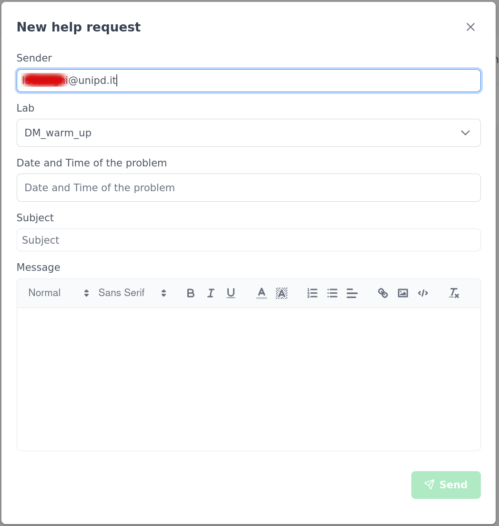Toggle underline formatting in message toolbar
Viewport: 499px width, 526px height.
[231, 293]
